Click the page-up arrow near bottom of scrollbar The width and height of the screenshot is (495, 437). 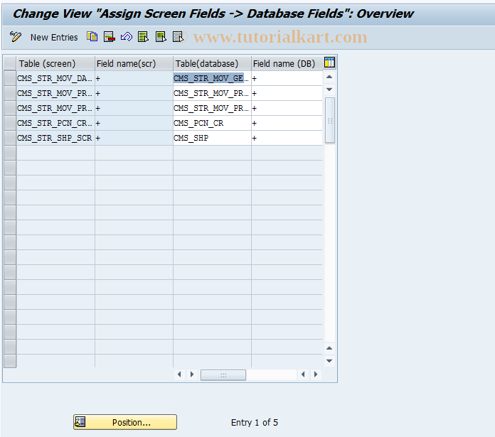coord(329,348)
